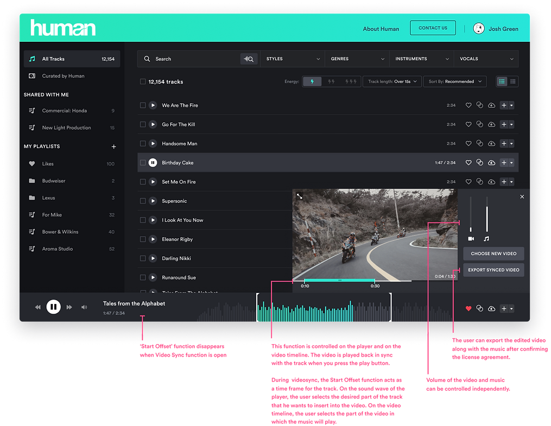Open the Sort By Recommended dropdown

pyautogui.click(x=455, y=81)
